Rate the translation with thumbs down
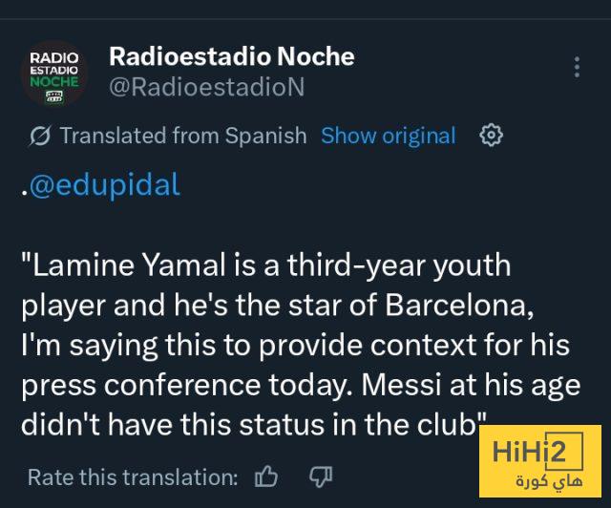Image resolution: width=611 pixels, height=508 pixels. point(320,476)
